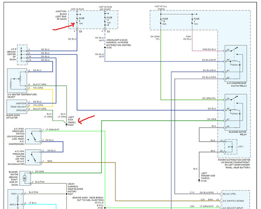The width and height of the screenshot is (261, 209).
Task: Click the A/C high pressure switch symbol
Action: tap(33, 136)
